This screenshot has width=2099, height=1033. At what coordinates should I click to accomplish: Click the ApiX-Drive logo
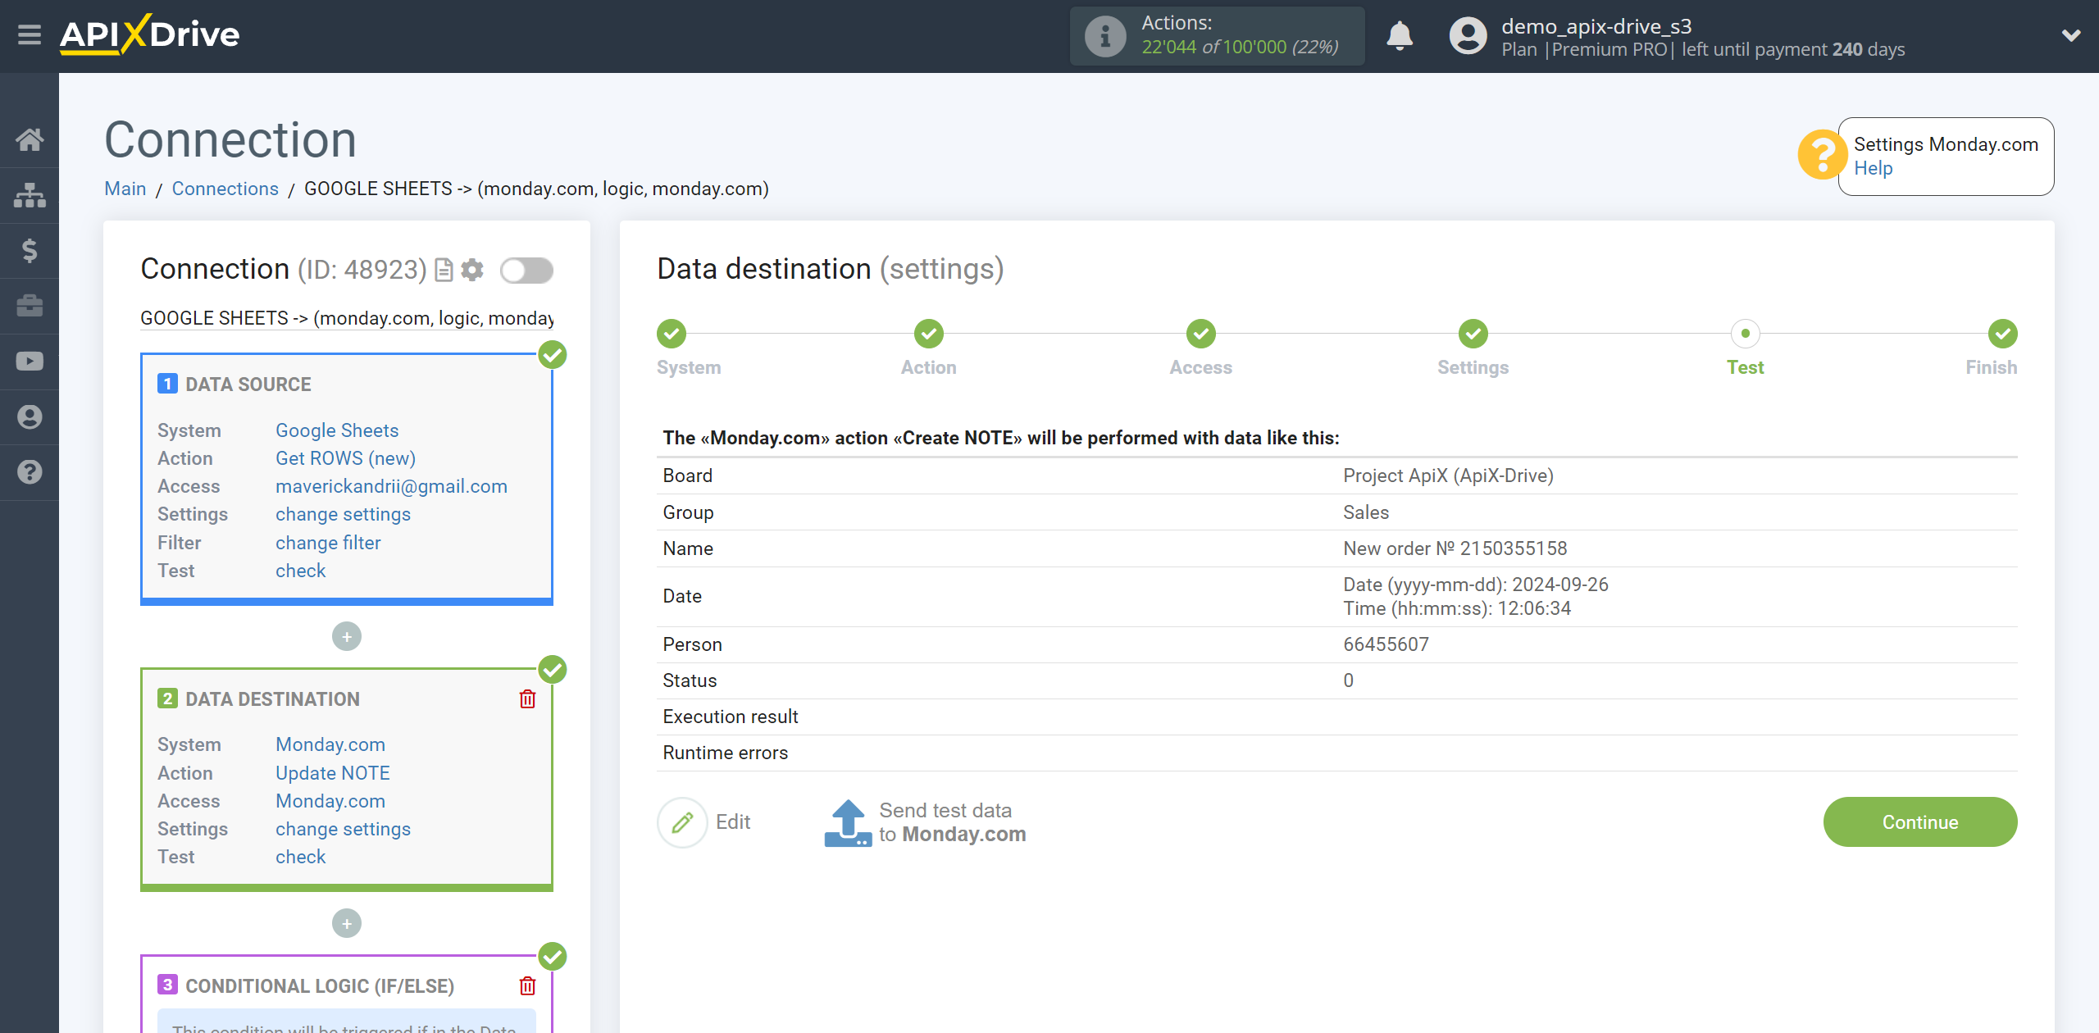pyautogui.click(x=149, y=34)
